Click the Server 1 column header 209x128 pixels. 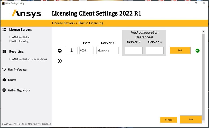[107, 43]
